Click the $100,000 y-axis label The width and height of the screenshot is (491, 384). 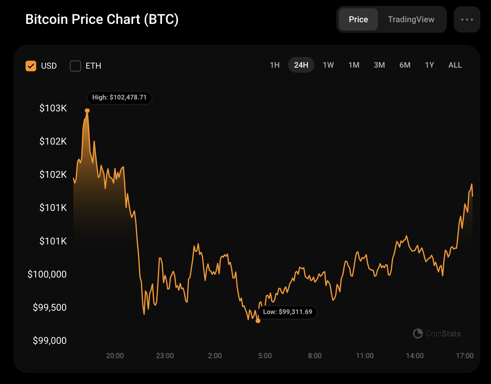click(x=47, y=274)
